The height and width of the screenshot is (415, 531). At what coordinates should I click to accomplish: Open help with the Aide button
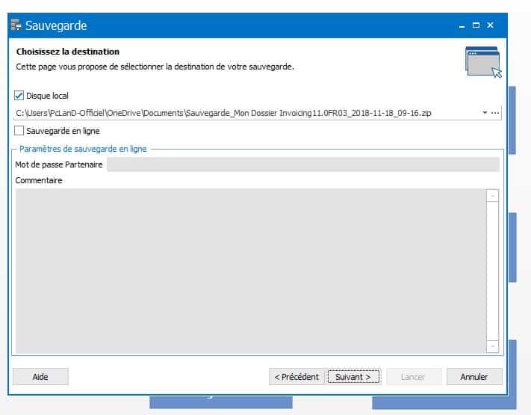pyautogui.click(x=40, y=377)
